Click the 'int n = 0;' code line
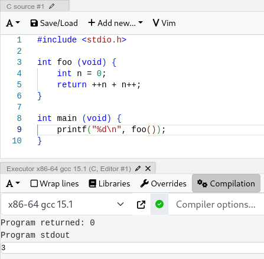 pyautogui.click(x=82, y=74)
